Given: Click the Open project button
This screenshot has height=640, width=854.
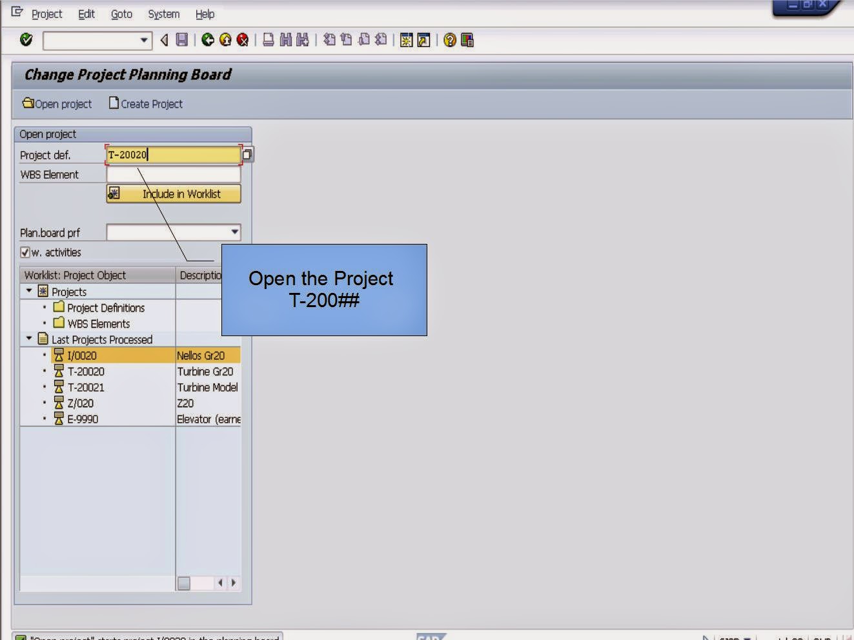Looking at the screenshot, I should (57, 103).
